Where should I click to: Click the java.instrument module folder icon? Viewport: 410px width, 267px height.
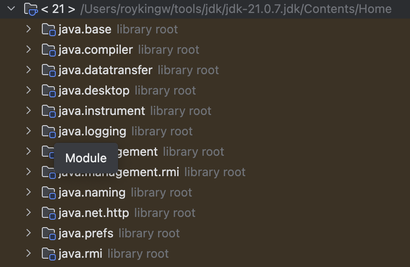coord(48,111)
